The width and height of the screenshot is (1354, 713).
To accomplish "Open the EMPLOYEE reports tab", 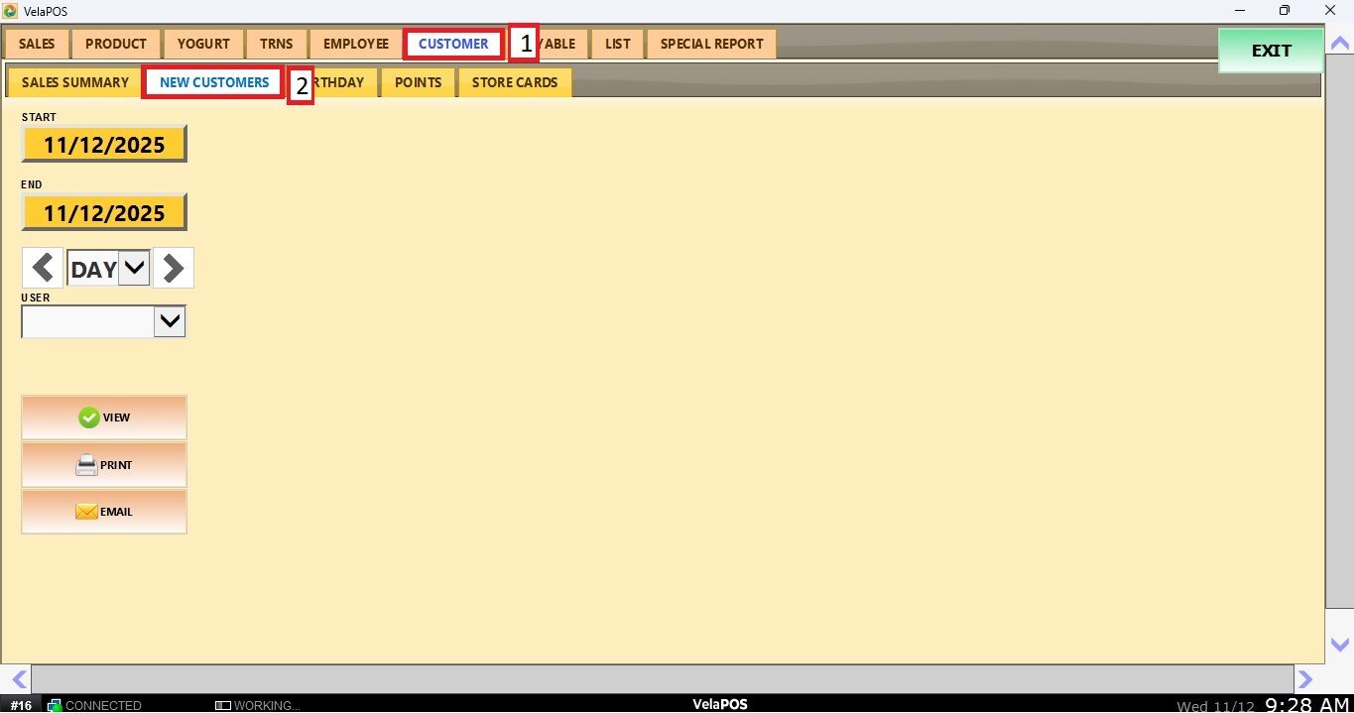I will [x=355, y=44].
